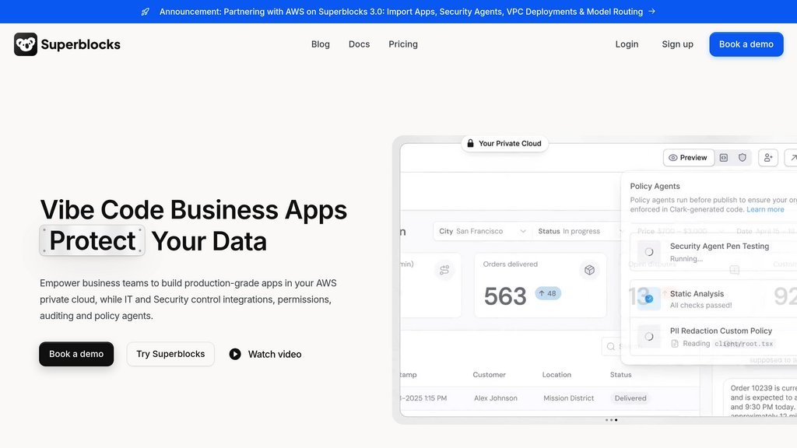Click PII Redaction Custom Policy spinner icon

649,336
